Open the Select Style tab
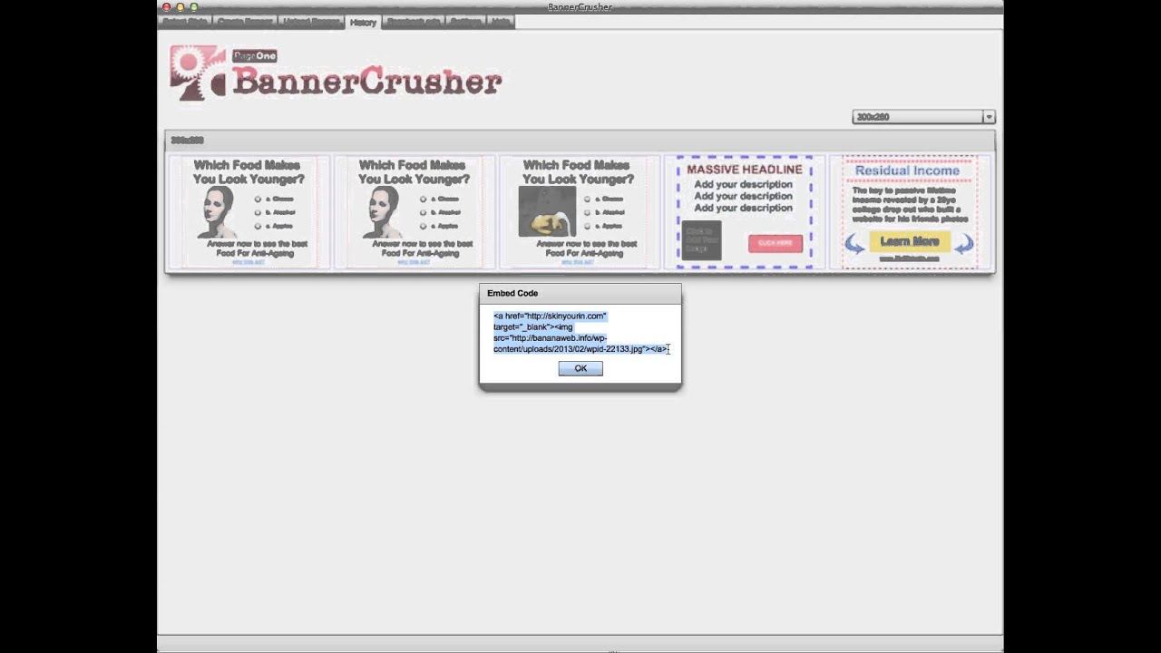 point(186,22)
